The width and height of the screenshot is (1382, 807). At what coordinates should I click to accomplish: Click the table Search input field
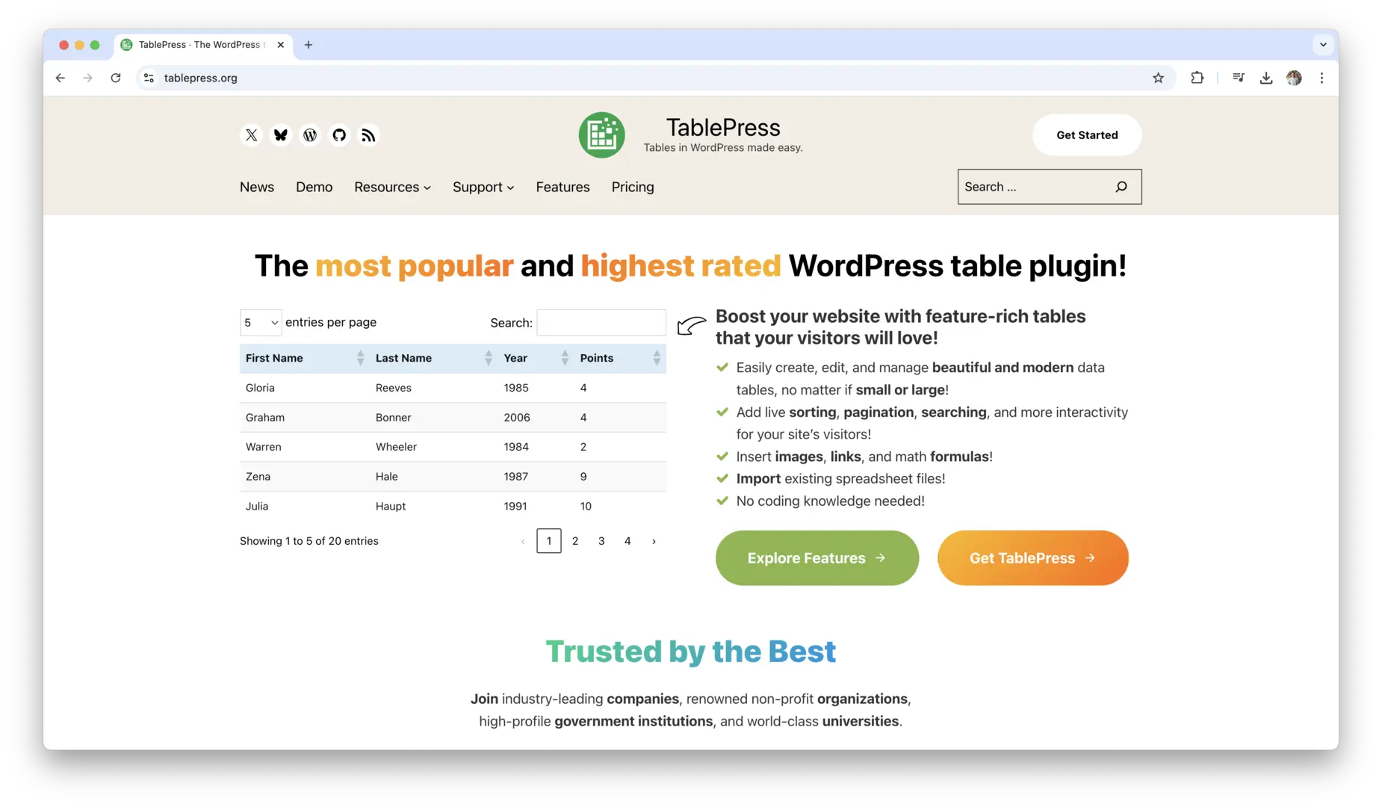[x=601, y=323]
